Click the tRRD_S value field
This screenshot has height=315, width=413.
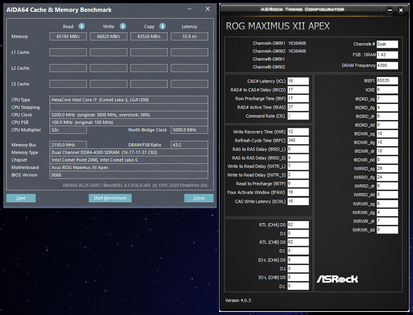pyautogui.click(x=298, y=158)
